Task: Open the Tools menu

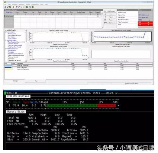Action: pos(42,4)
